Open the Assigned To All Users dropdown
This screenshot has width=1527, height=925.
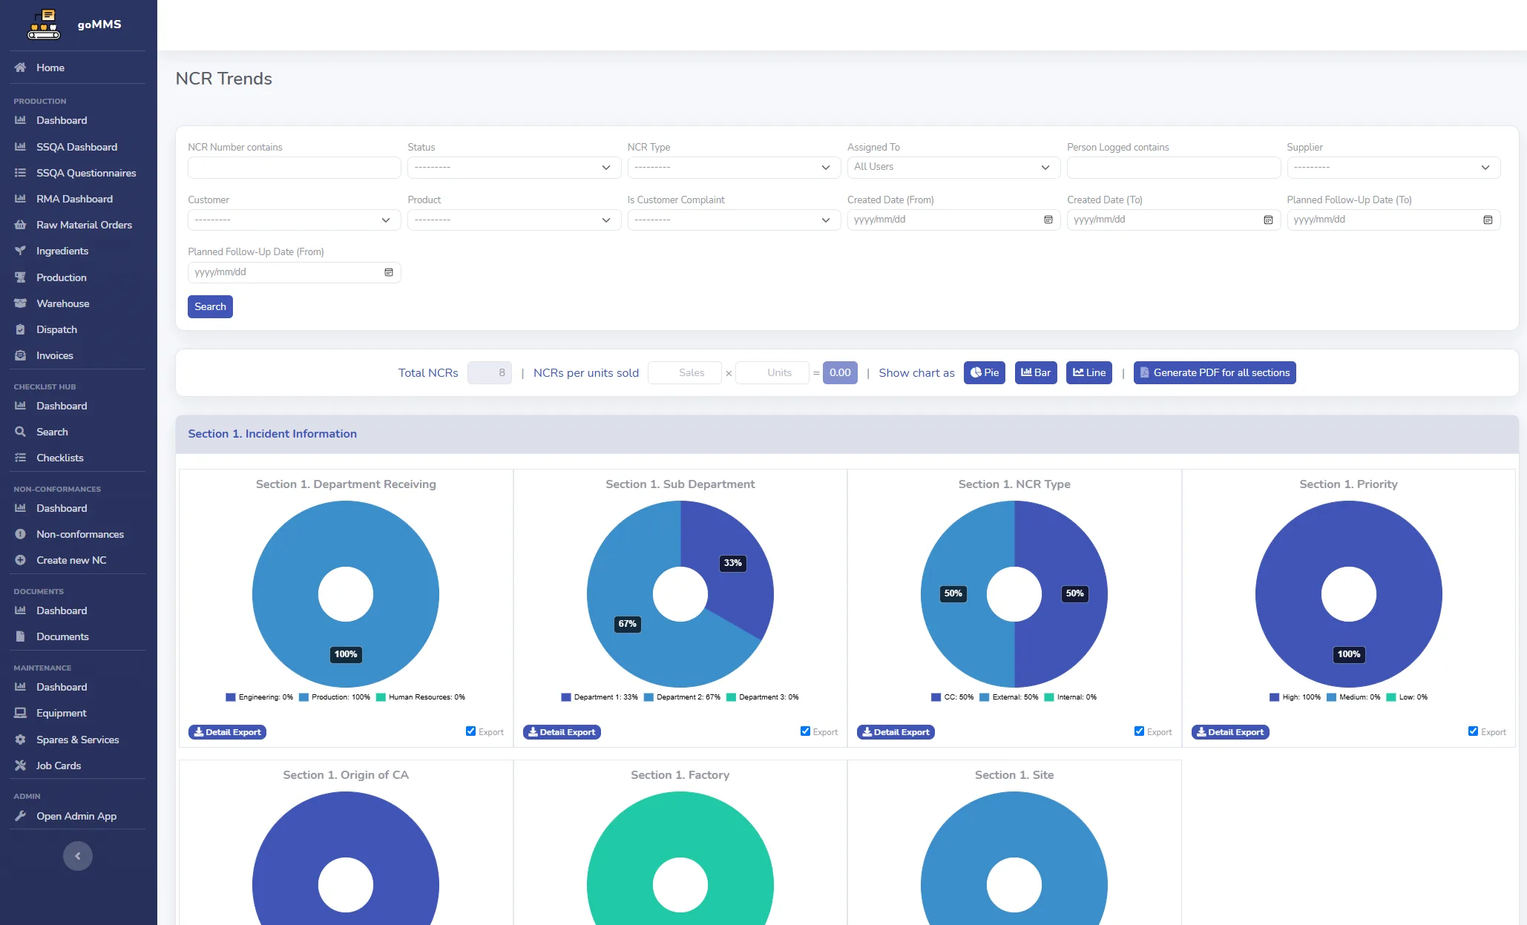[x=953, y=168]
